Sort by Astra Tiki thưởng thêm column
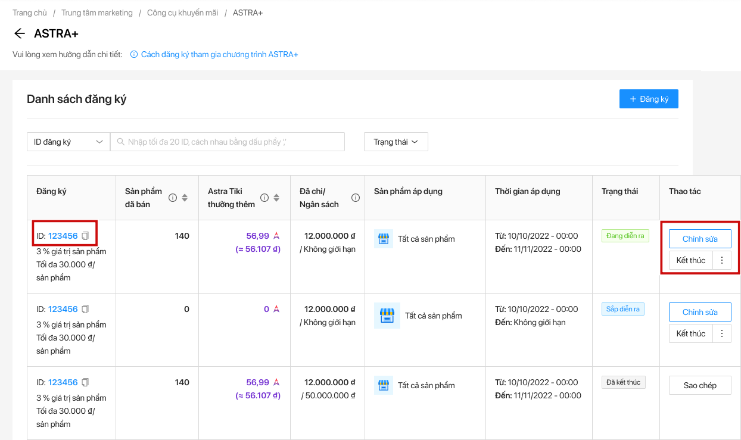This screenshot has height=440, width=741. 276,198
